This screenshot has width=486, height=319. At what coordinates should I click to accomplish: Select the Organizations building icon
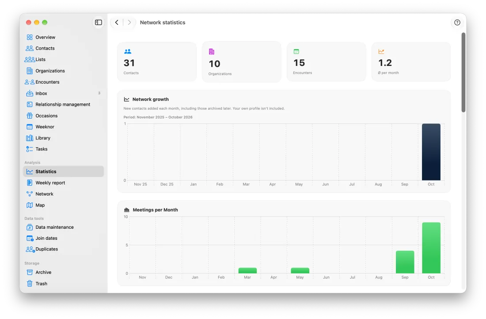(30, 71)
